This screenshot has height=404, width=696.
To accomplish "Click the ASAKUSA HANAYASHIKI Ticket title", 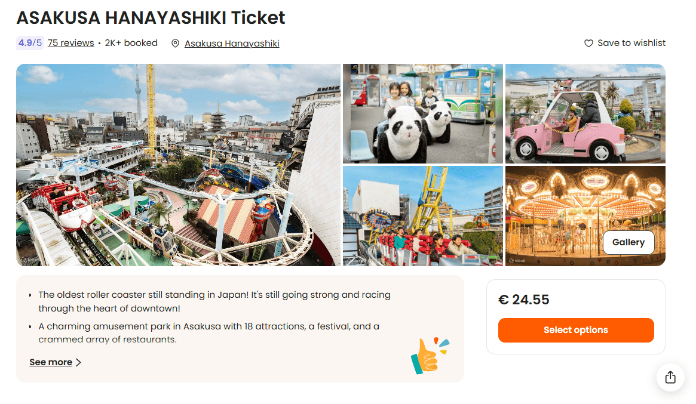I will 151,18.
